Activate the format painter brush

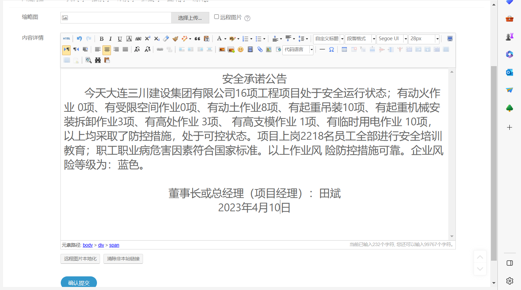pos(175,39)
